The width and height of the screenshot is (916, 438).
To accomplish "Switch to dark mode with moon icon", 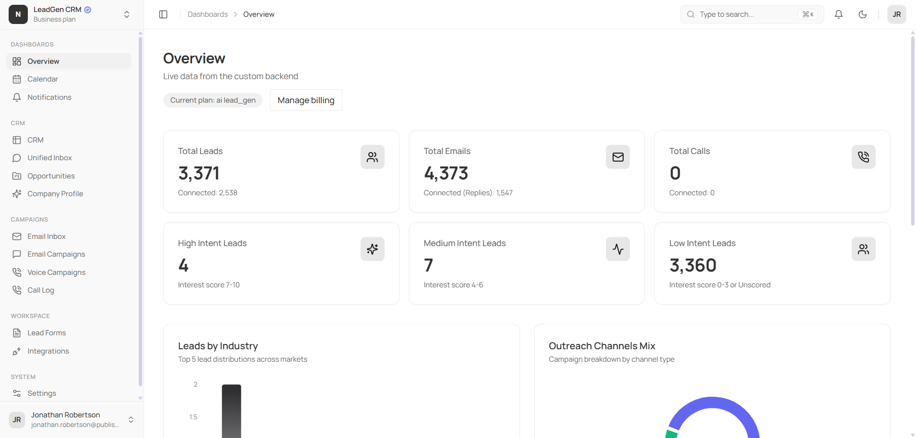I will (x=863, y=14).
